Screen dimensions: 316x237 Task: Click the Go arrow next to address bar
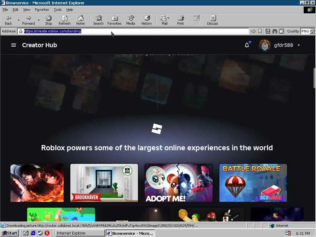253,31
